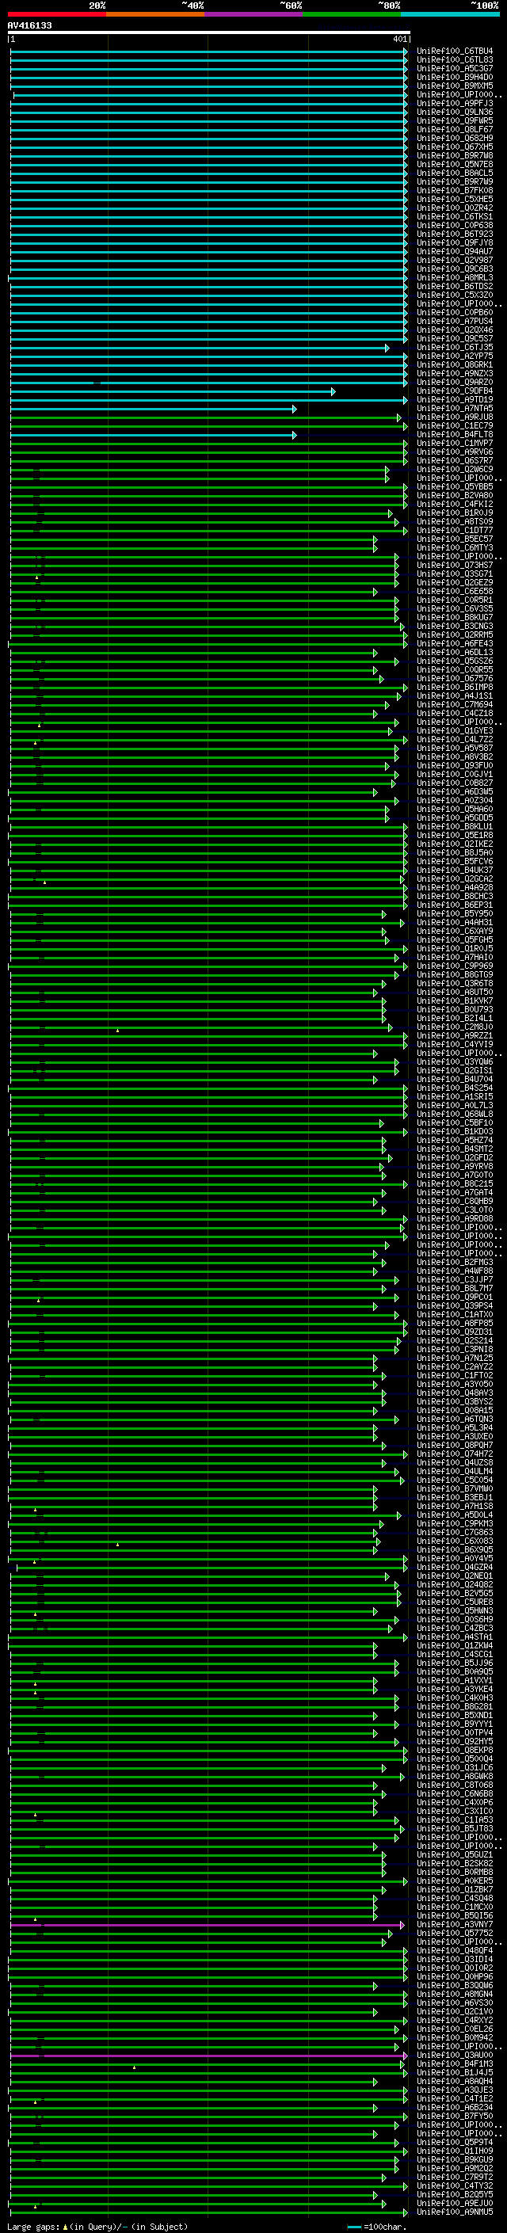This screenshot has height=2233, width=507.
Task: Choose the UniRef100_C5XHE5 row label
Action: click(454, 199)
